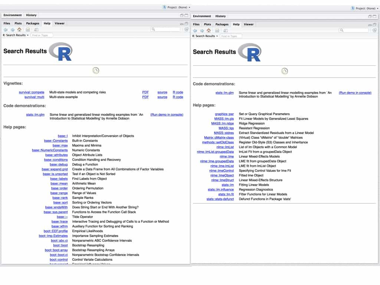Open Packages tab in right window
Image resolution: width=380 pixels, height=285 pixels.
[222, 24]
